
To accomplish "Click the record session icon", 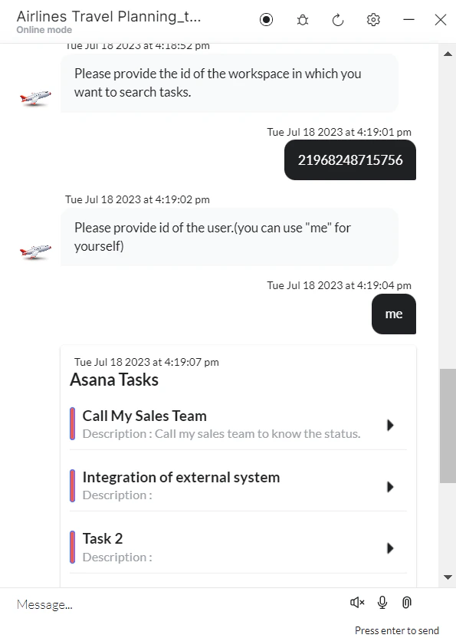I will [x=266, y=20].
